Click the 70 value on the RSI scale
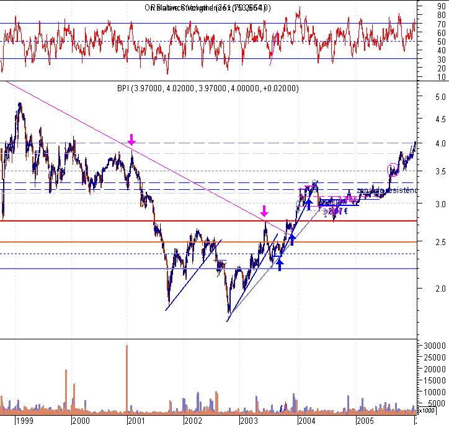449x425 pixels. coord(442,24)
